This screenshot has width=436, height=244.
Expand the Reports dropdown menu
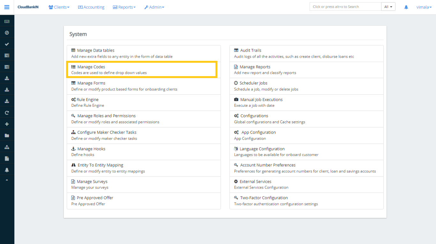point(124,7)
